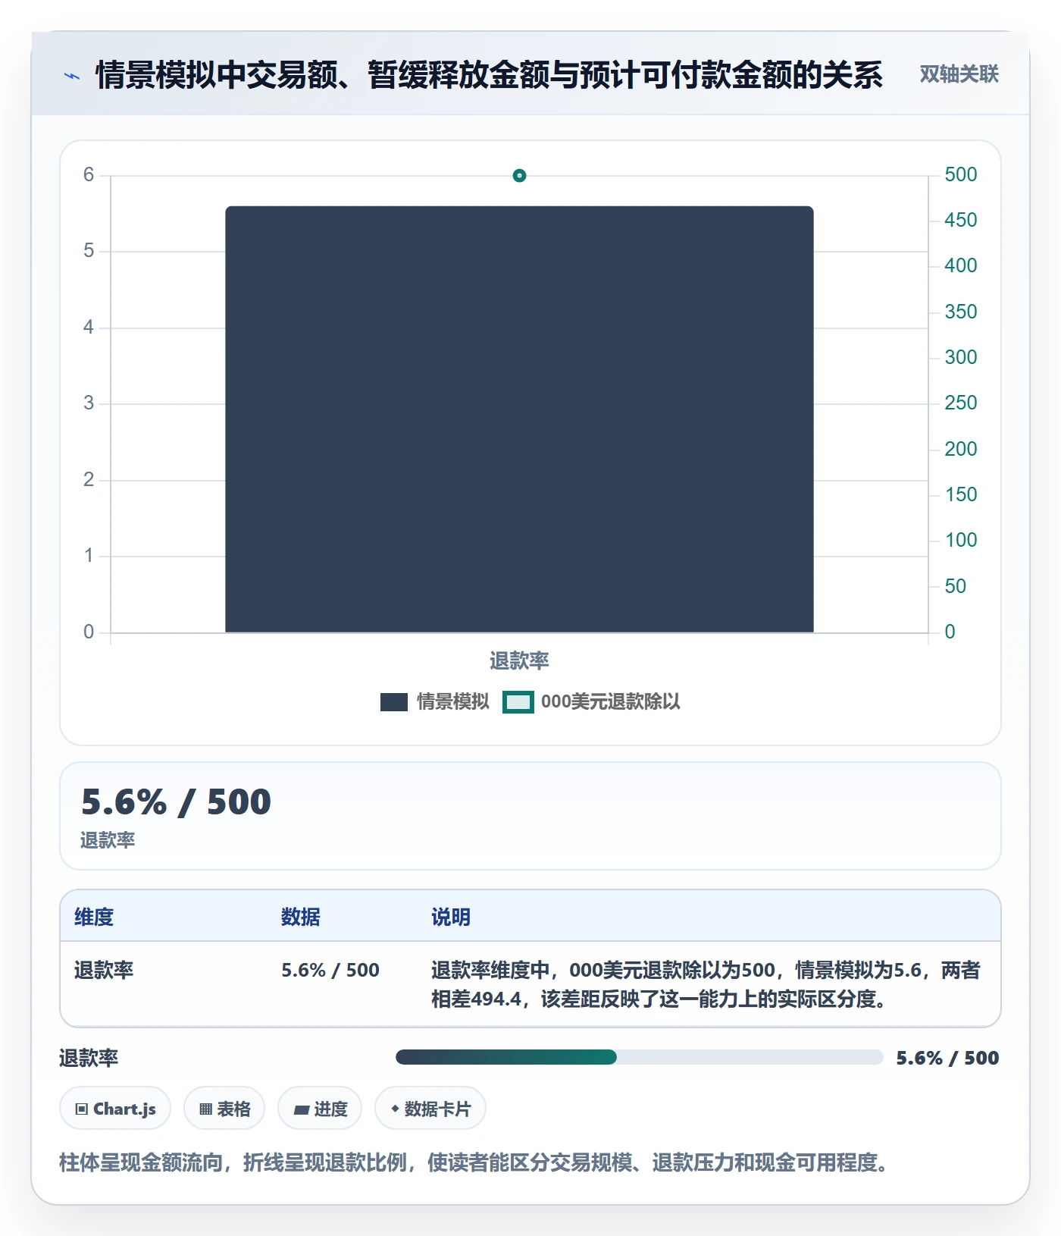Click the grid icon on the 表格 tag

click(x=205, y=1109)
